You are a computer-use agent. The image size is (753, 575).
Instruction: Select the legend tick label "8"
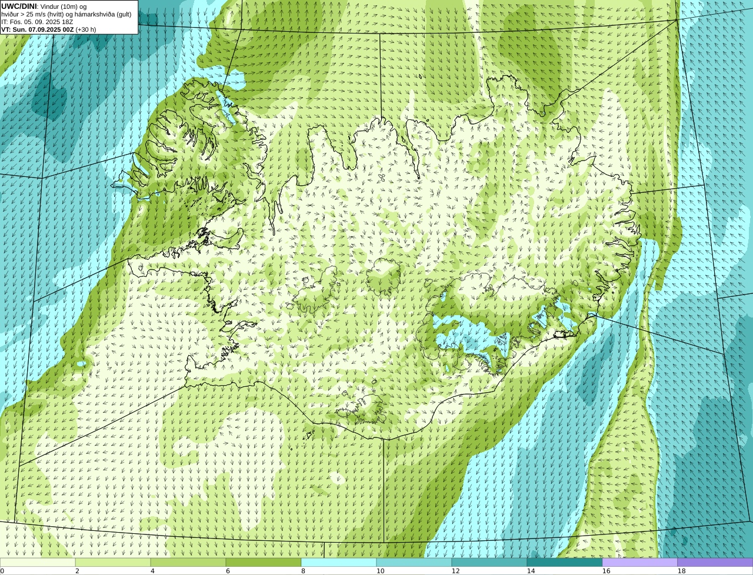tap(303, 571)
